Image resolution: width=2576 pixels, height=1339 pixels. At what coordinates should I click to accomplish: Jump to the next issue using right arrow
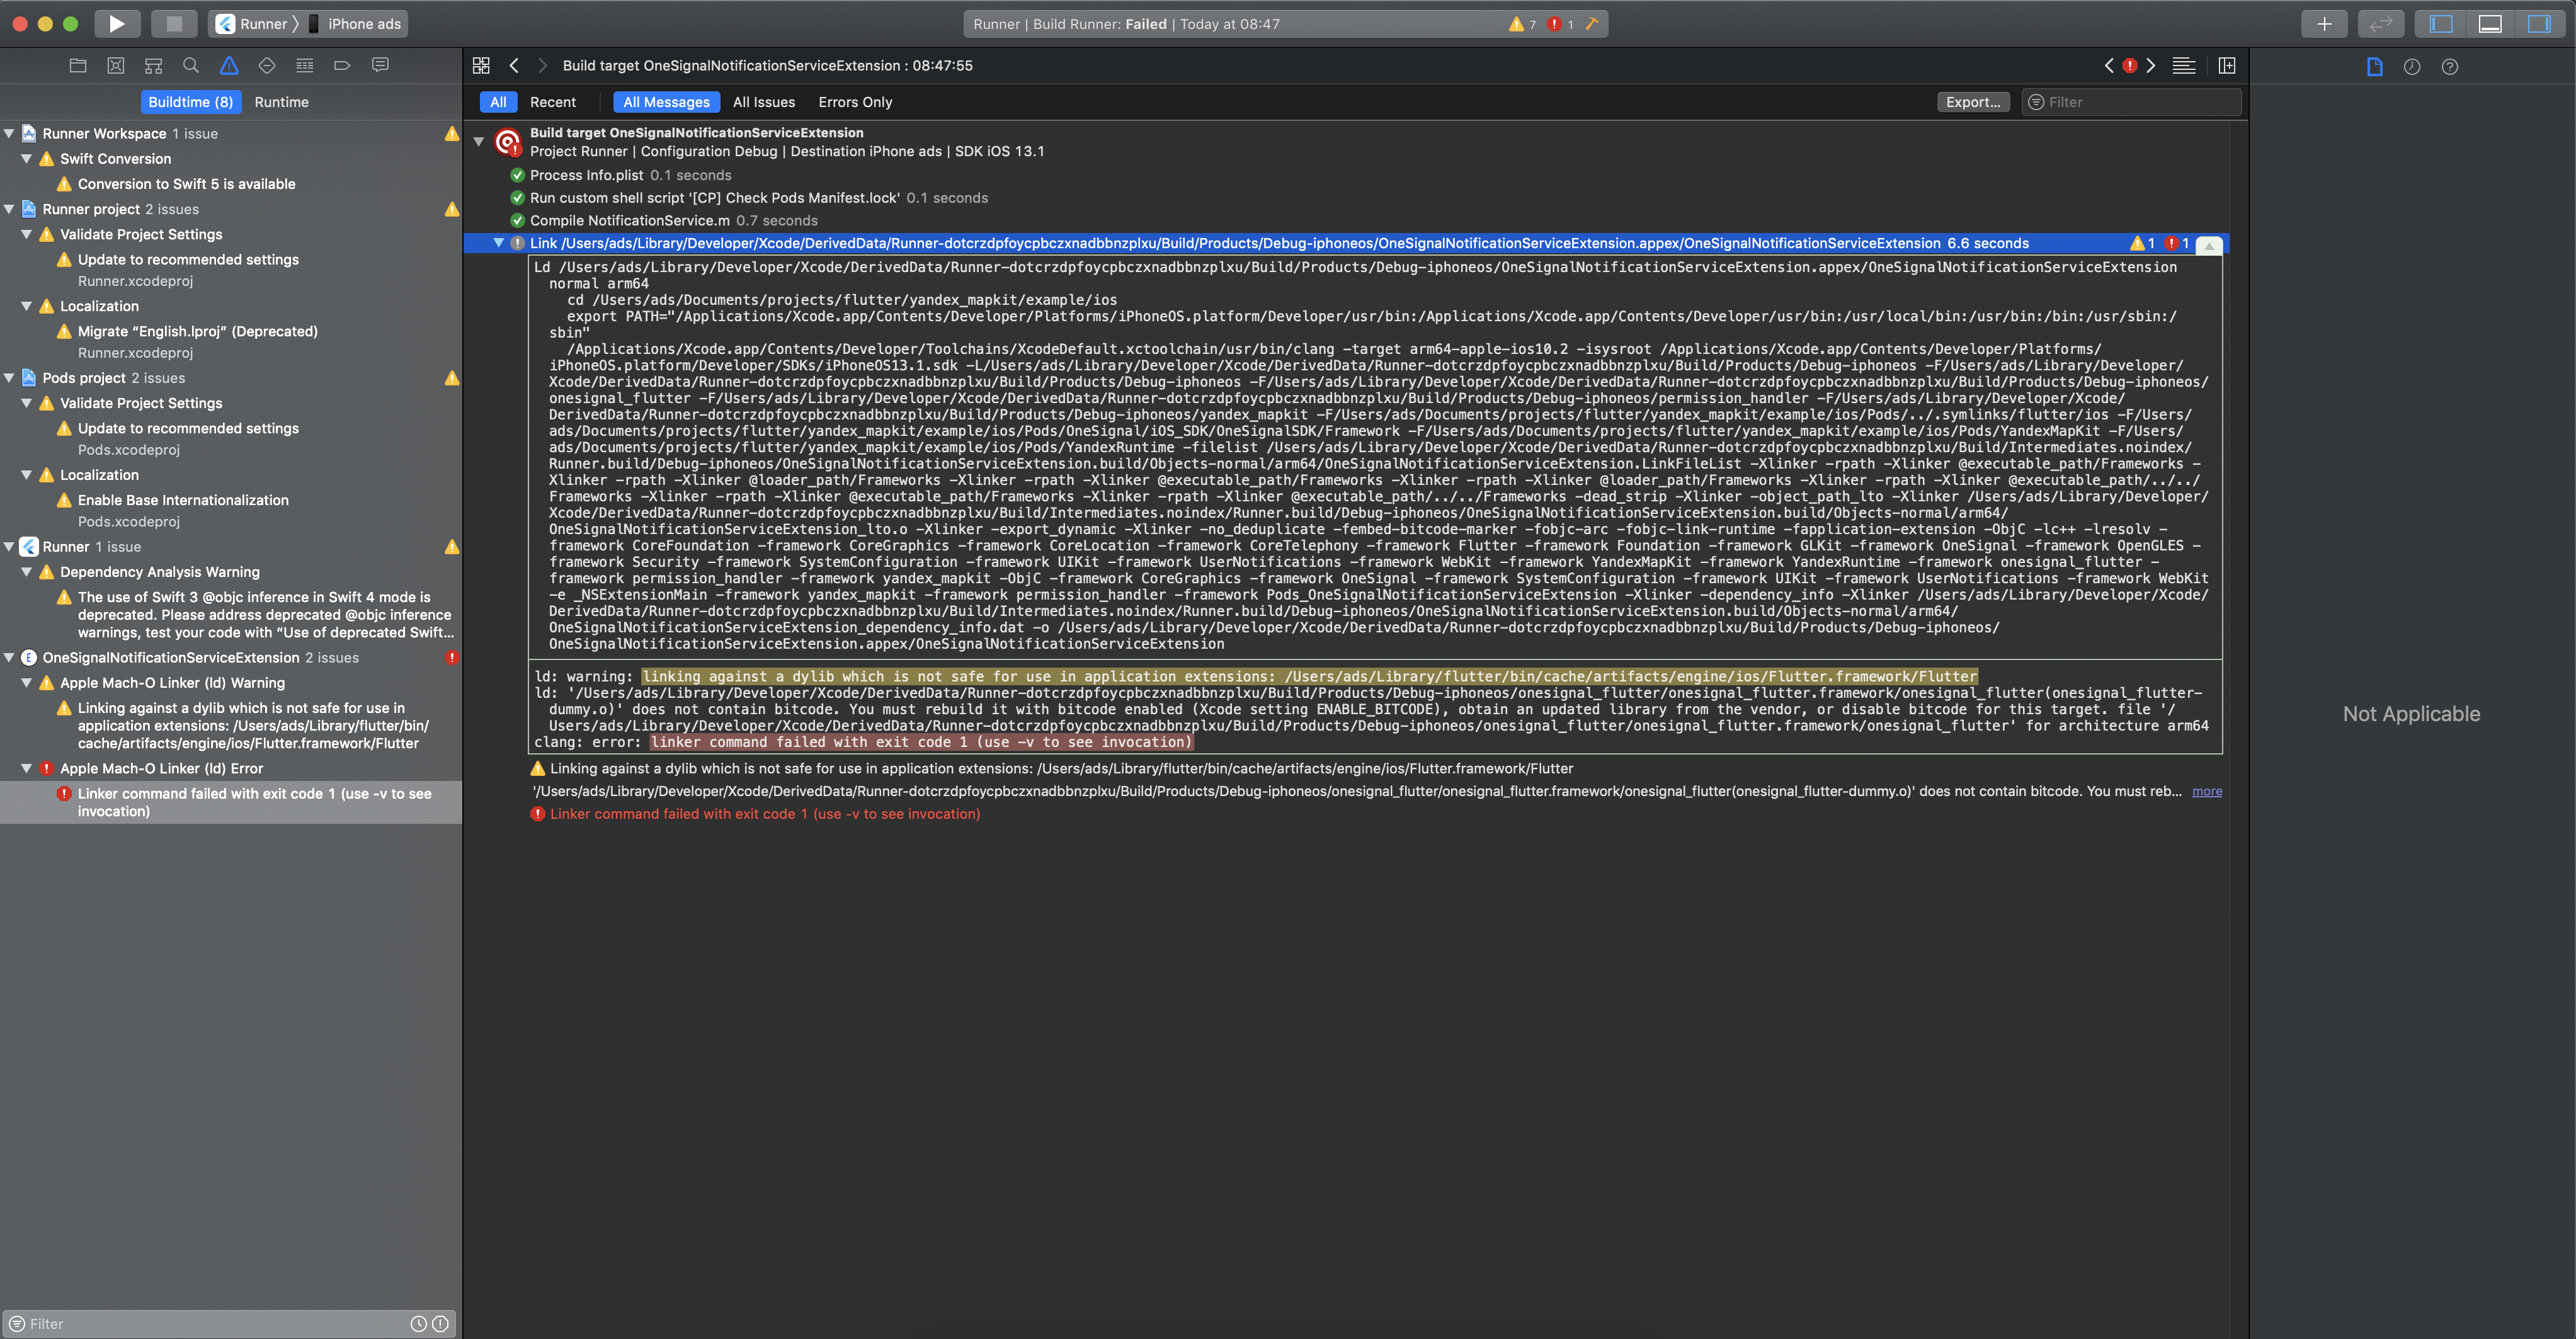[x=2150, y=66]
